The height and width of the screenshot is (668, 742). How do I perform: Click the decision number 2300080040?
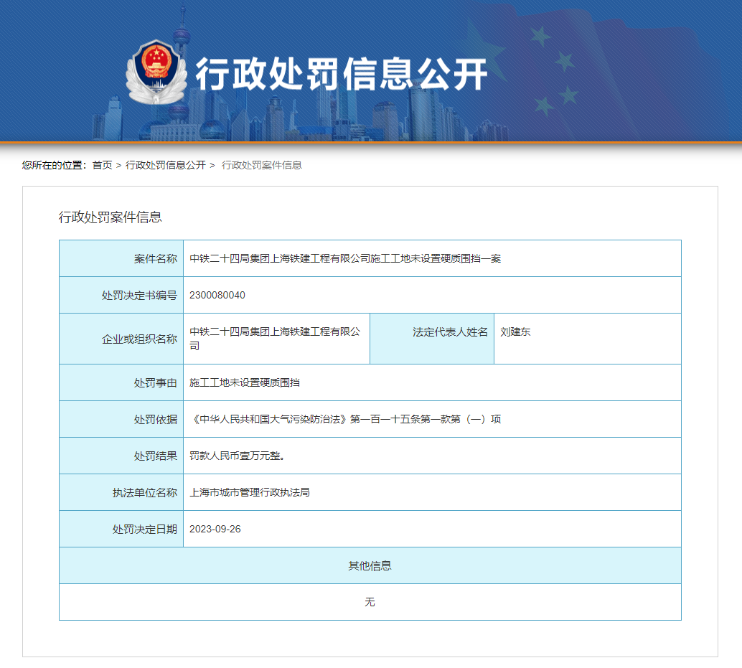[217, 295]
